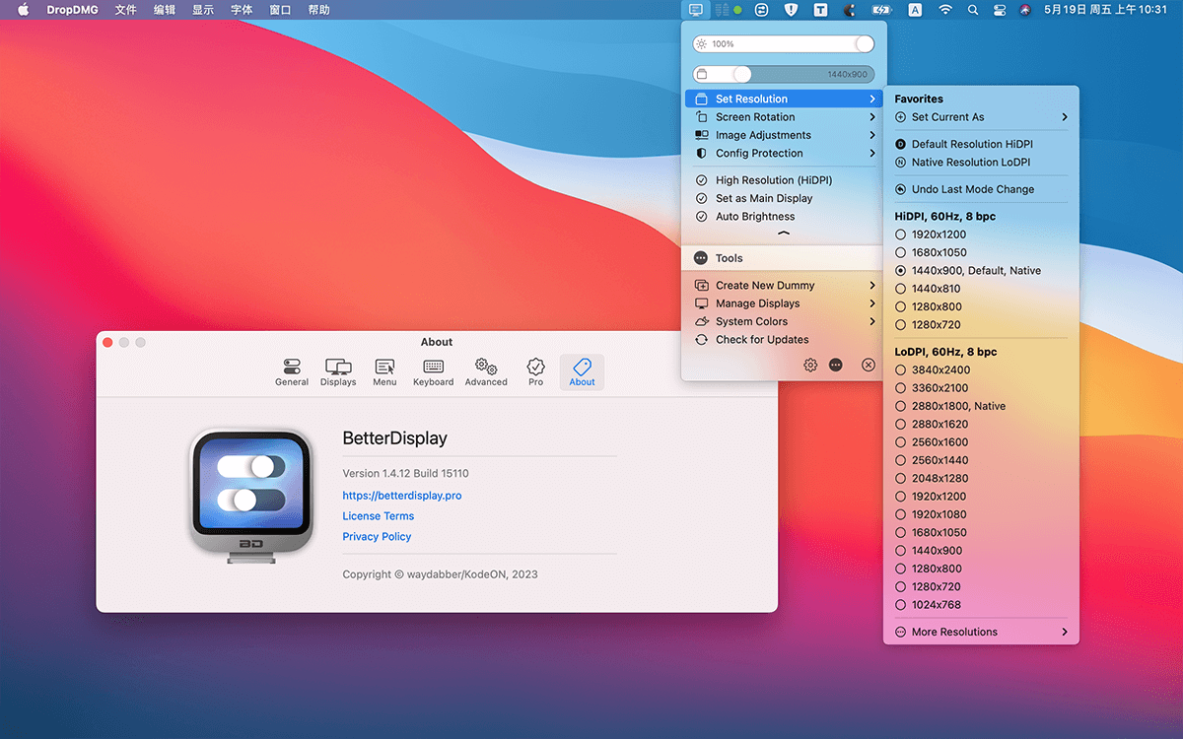This screenshot has width=1183, height=739.
Task: Expand the Create New Dummy submenu
Action: tap(784, 286)
